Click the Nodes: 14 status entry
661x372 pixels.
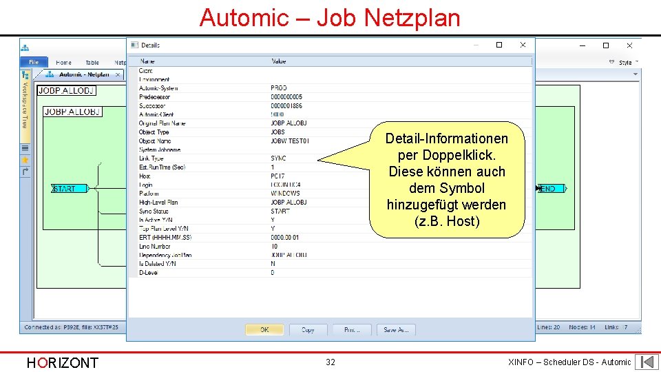pos(582,327)
